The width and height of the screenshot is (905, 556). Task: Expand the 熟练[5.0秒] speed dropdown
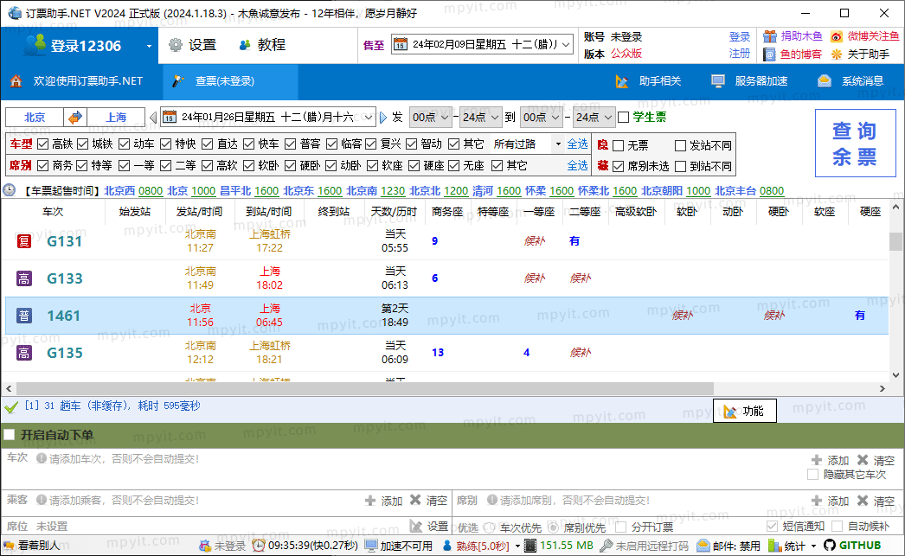[517, 546]
